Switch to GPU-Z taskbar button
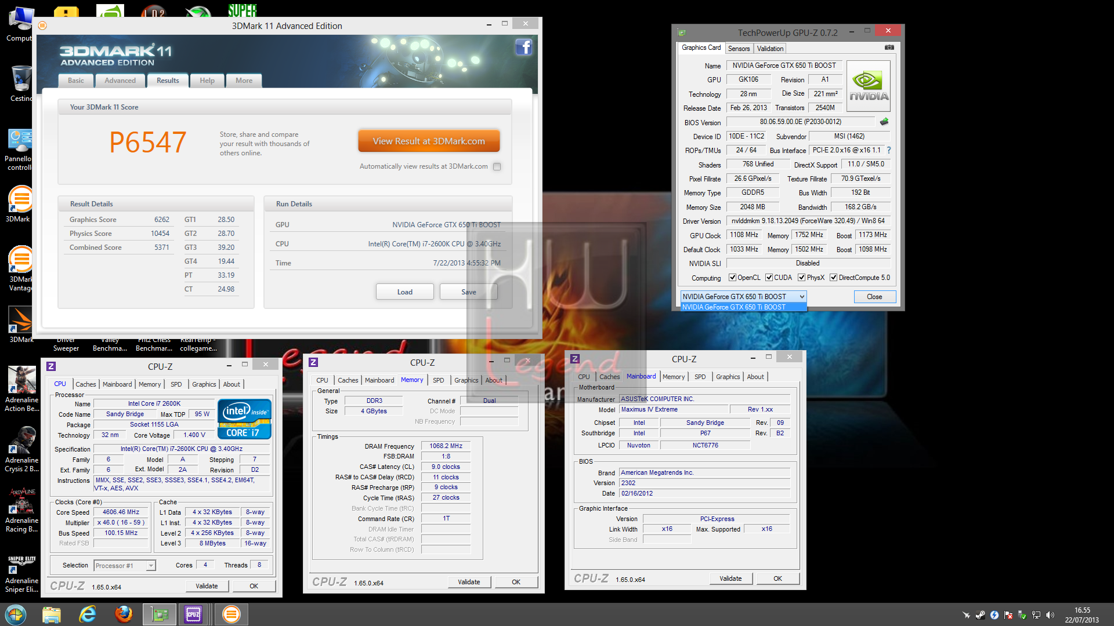1114x626 pixels. (x=160, y=614)
